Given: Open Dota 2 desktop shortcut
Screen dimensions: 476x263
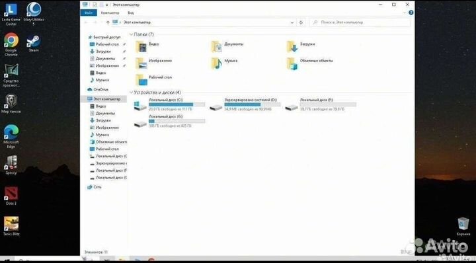Looking at the screenshot, I should click(x=11, y=196).
